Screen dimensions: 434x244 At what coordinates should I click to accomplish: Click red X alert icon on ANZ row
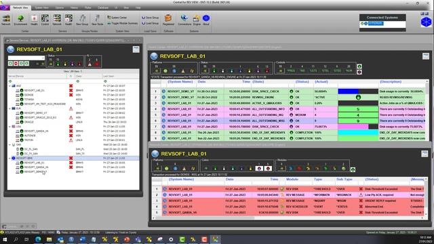click(71, 86)
